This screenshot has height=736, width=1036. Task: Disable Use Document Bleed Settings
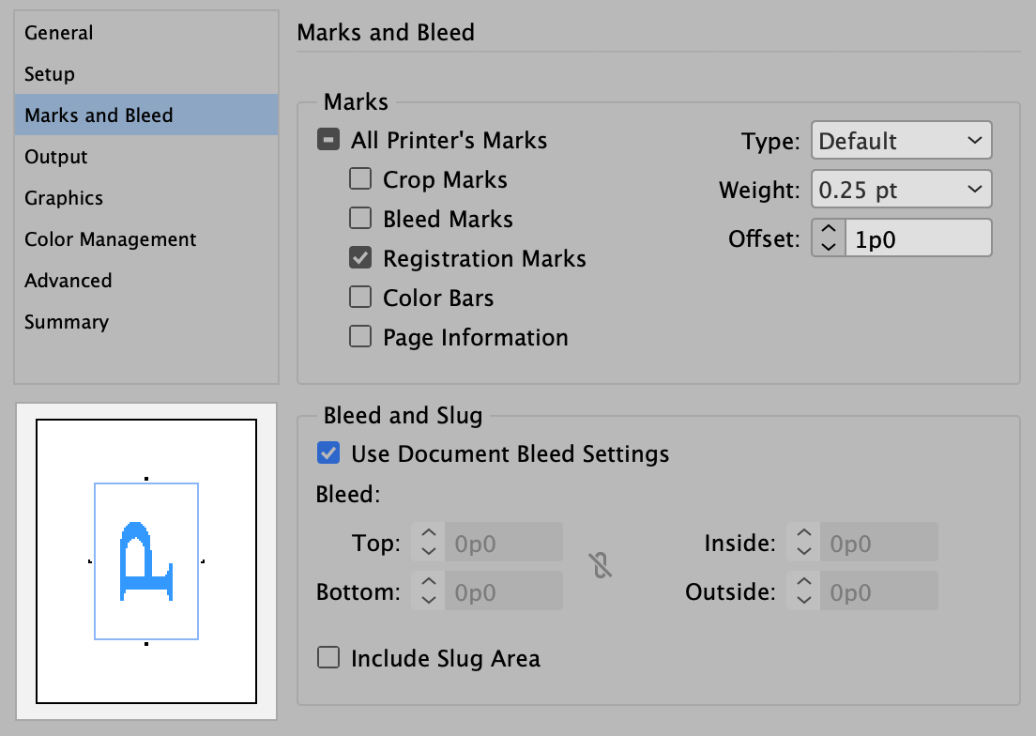coord(328,453)
